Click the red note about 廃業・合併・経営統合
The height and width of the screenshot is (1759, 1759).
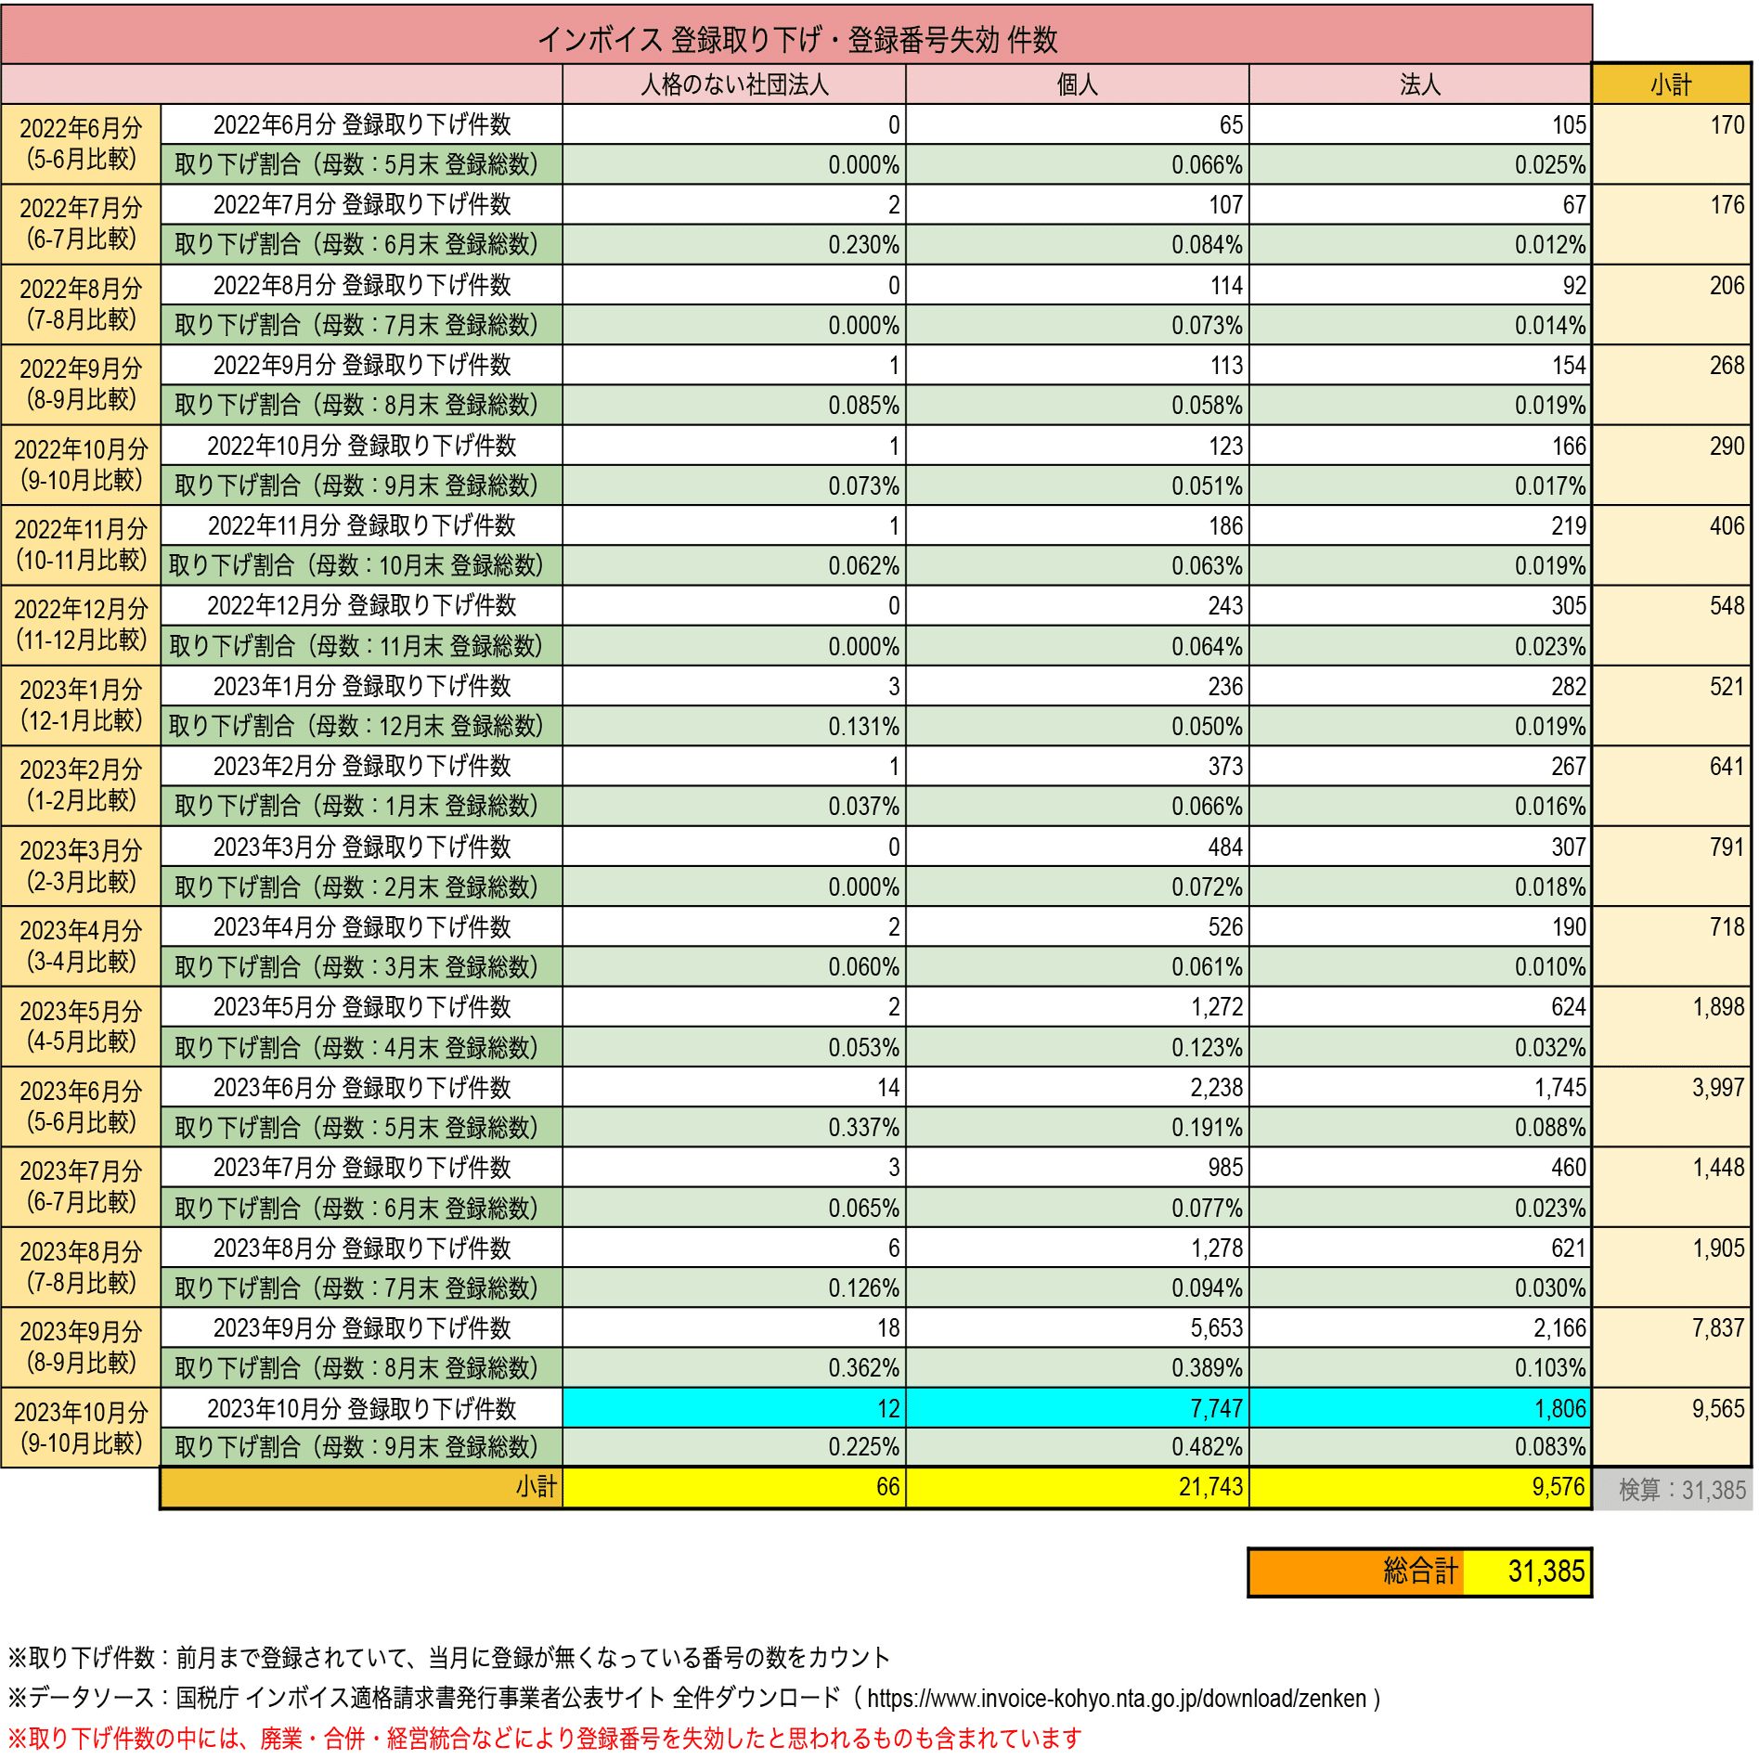(545, 1738)
